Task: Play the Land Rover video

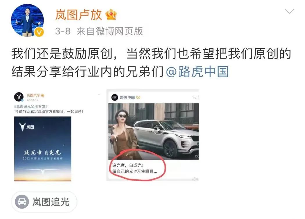Action: (x=158, y=130)
